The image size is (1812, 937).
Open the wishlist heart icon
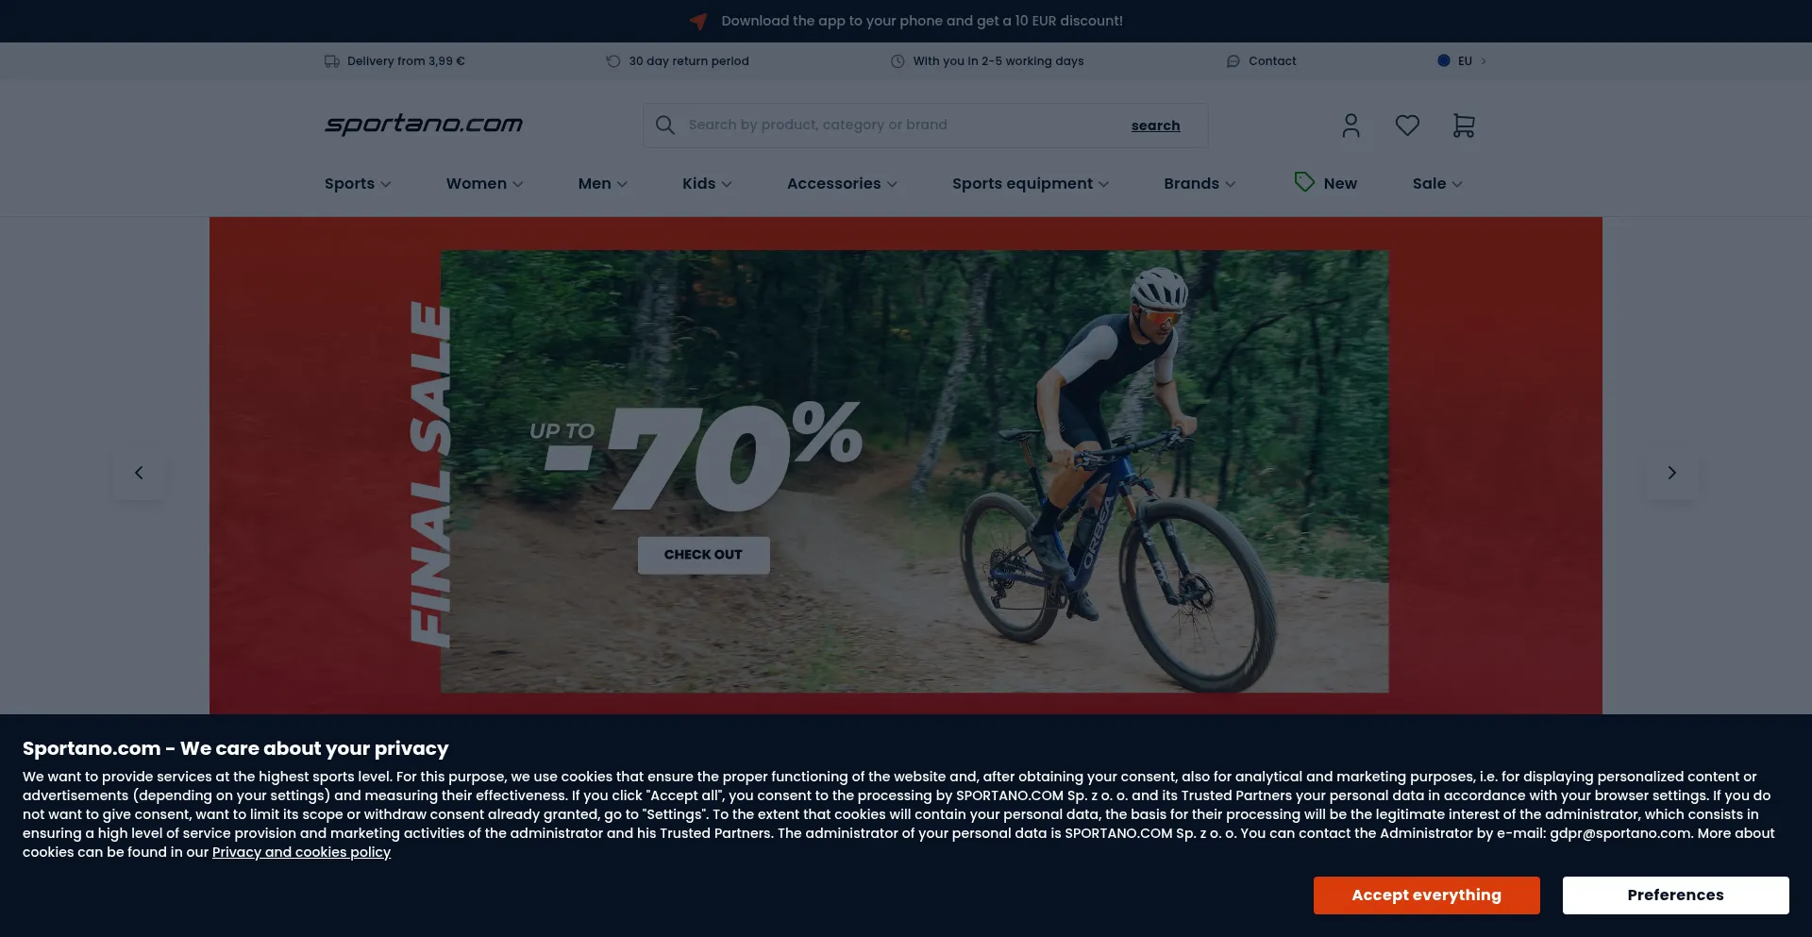pyautogui.click(x=1407, y=125)
